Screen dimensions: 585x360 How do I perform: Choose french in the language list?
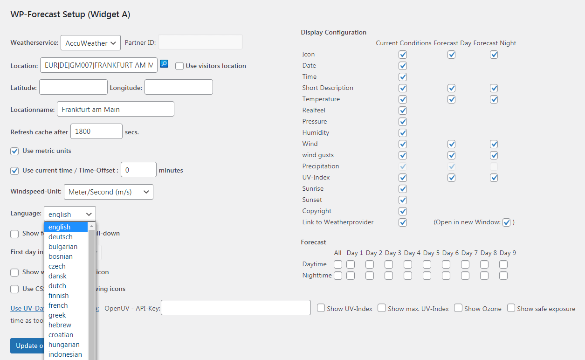58,305
